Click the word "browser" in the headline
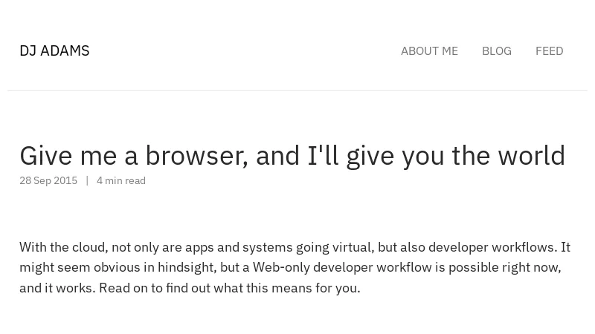 196,156
